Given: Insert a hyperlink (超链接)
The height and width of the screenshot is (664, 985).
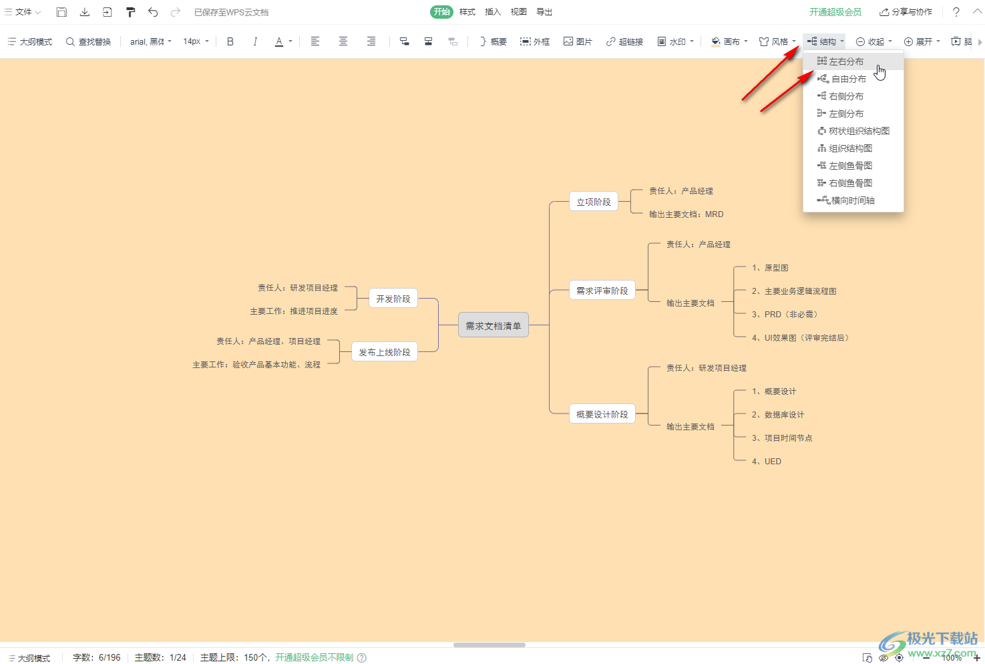Looking at the screenshot, I should pos(624,41).
